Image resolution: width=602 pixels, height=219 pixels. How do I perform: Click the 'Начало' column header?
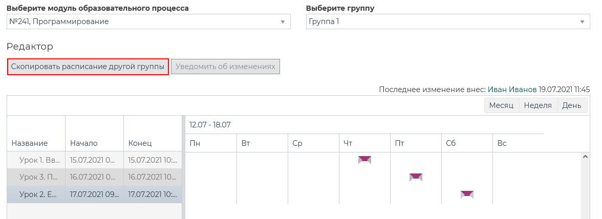click(84, 143)
